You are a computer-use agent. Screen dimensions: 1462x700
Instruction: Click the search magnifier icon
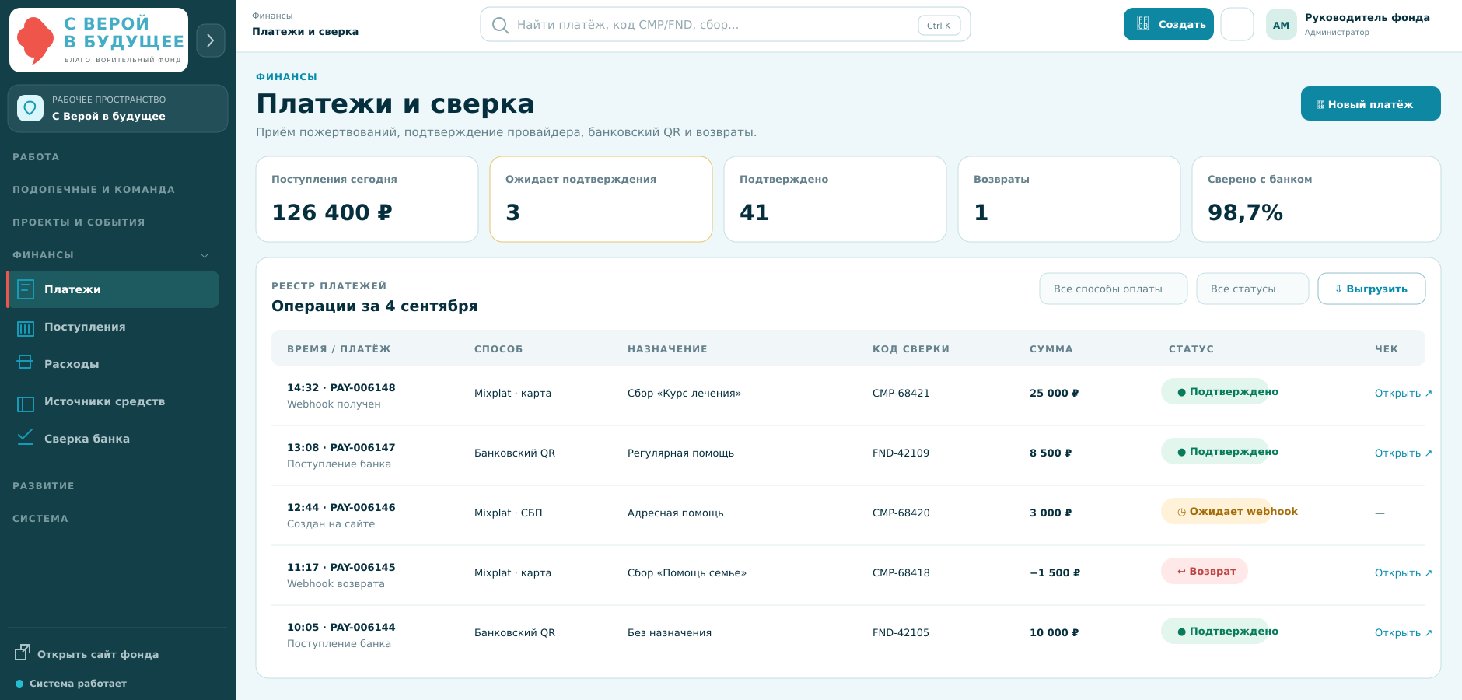[500, 25]
